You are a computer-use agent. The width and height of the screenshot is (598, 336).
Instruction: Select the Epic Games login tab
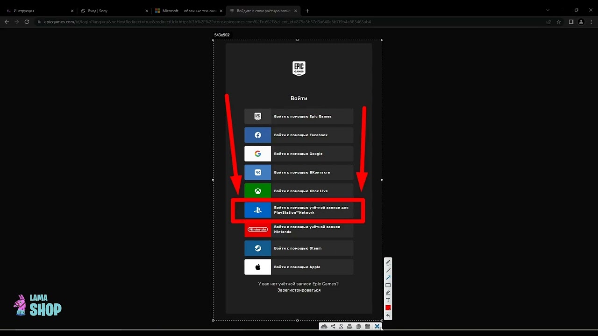(x=263, y=11)
